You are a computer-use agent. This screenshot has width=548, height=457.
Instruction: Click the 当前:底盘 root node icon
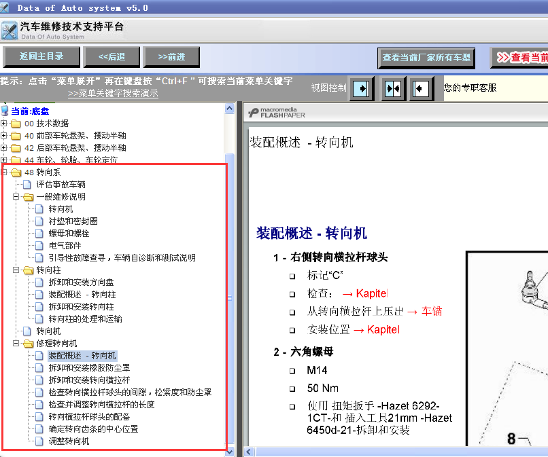5,111
